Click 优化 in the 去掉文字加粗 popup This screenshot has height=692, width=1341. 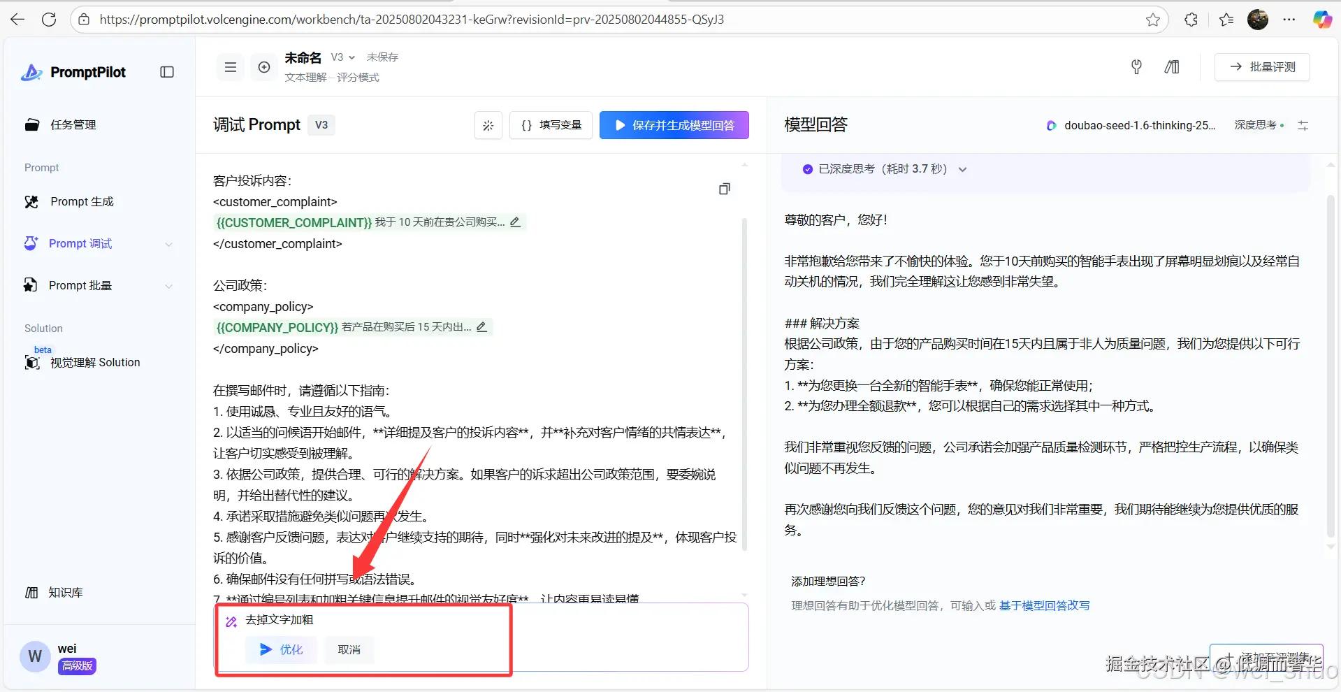(281, 649)
